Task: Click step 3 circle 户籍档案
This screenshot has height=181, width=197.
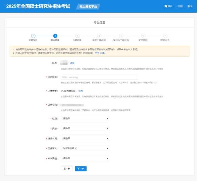Action: click(77, 36)
